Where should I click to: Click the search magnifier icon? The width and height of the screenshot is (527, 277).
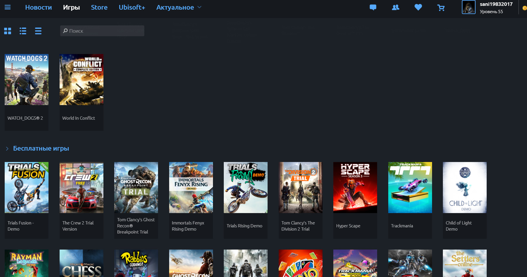tap(65, 31)
